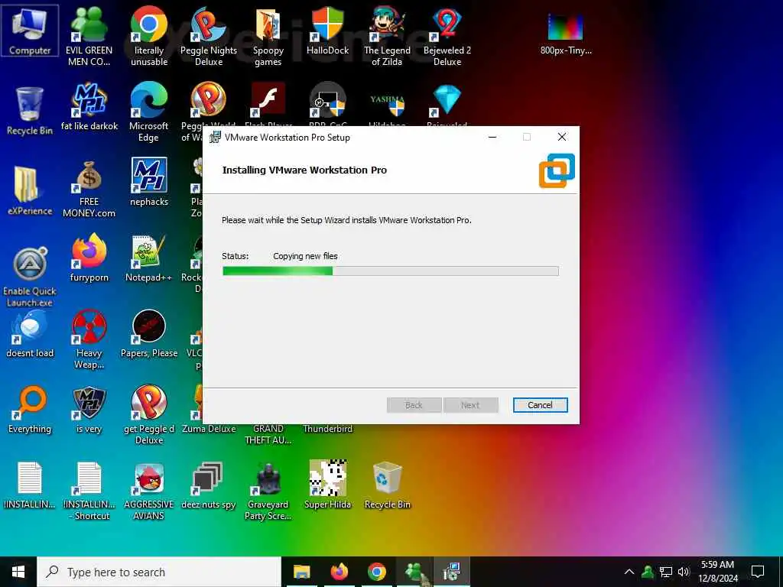Open Firefox from the taskbar
783x587 pixels.
coord(339,572)
